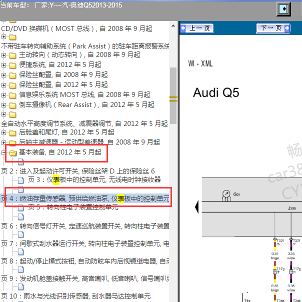
Task: Click the Audi Q5 diagram title
Action: 216,93
